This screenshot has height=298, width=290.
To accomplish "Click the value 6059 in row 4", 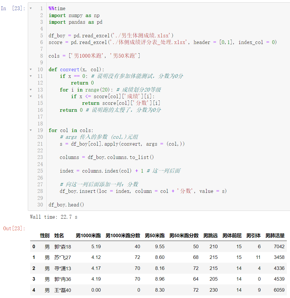I will coord(279,290).
